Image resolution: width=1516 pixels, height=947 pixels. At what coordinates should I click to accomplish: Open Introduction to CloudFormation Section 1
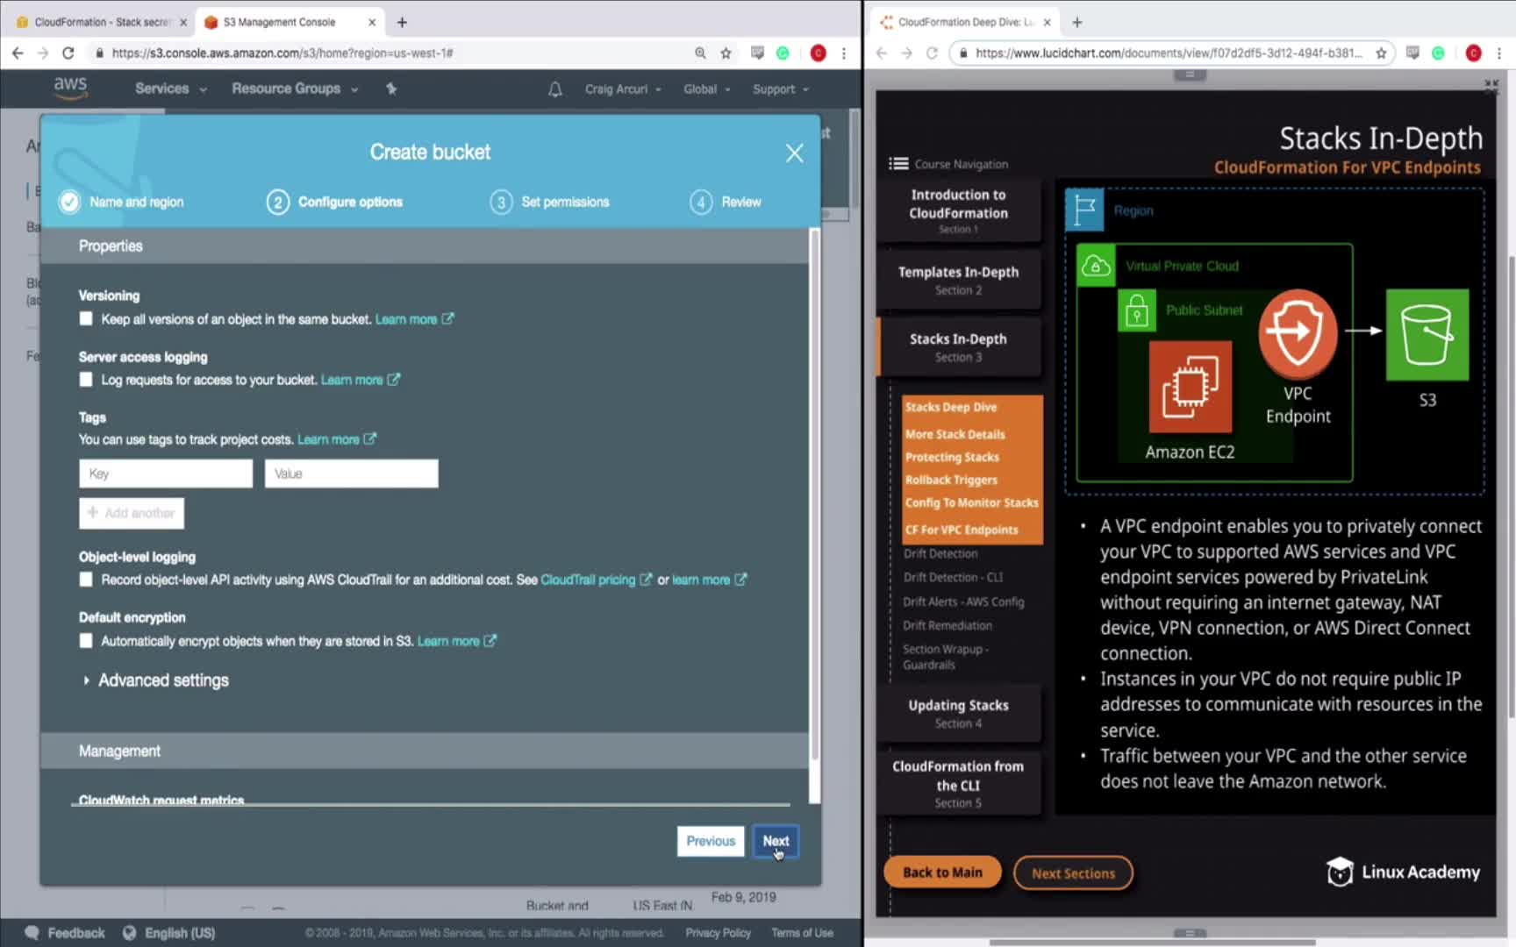(958, 210)
